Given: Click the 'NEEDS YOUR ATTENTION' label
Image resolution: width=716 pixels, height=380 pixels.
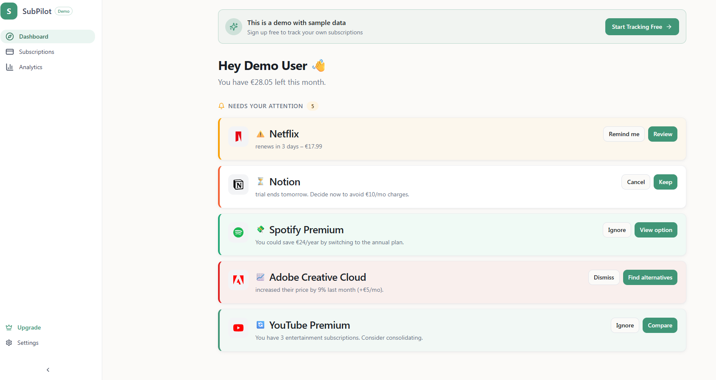Looking at the screenshot, I should (266, 106).
